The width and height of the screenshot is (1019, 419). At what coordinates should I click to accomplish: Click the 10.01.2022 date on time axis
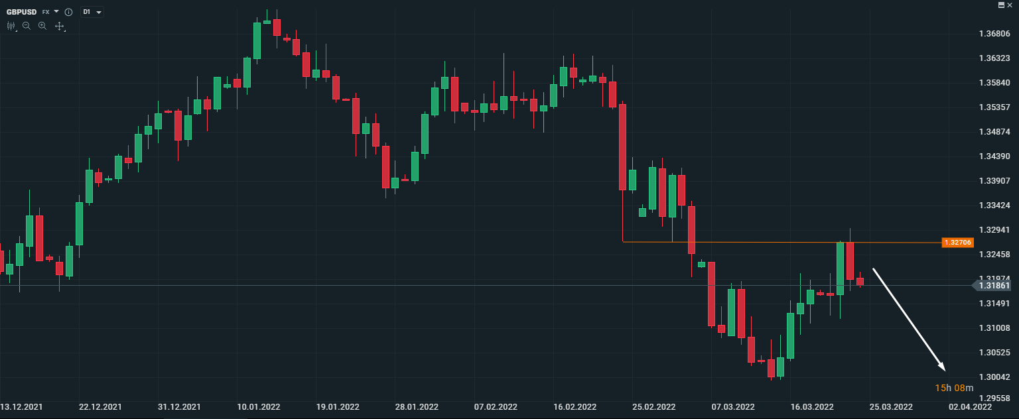coord(258,406)
